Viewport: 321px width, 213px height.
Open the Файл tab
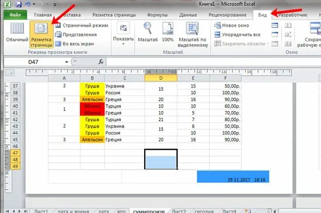pos(15,15)
